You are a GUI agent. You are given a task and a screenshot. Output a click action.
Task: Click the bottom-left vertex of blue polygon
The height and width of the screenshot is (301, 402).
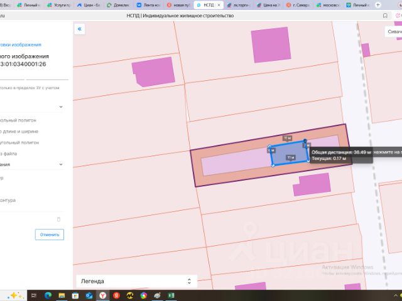[273, 165]
